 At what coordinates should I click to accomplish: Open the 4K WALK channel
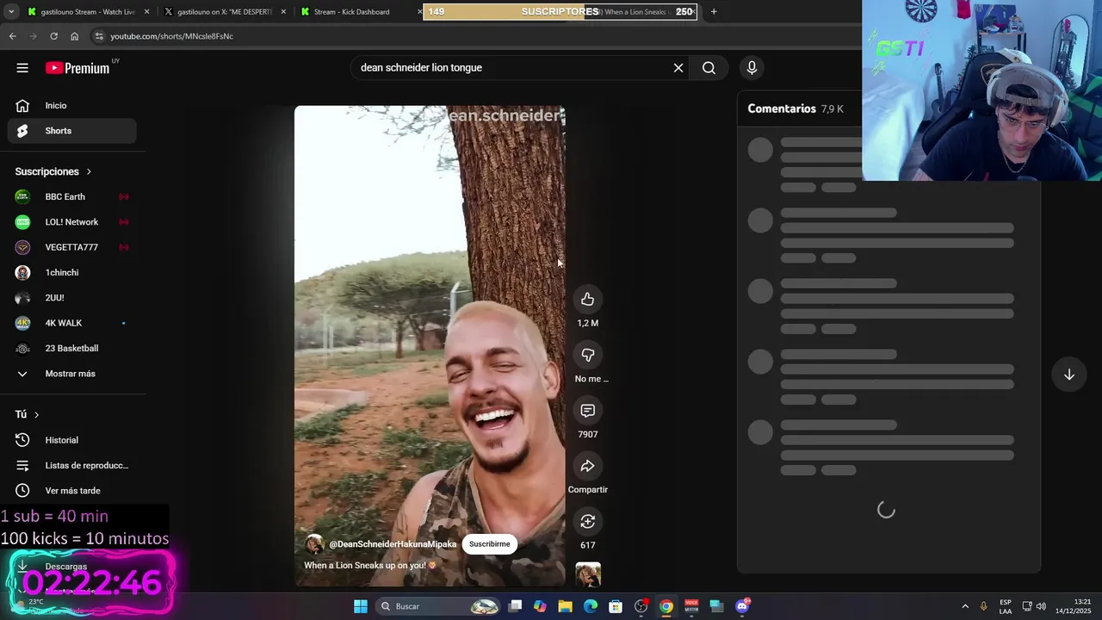(72, 323)
